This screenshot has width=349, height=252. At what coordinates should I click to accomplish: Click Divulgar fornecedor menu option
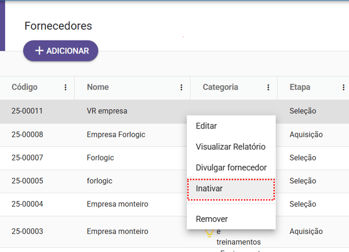[x=231, y=168]
